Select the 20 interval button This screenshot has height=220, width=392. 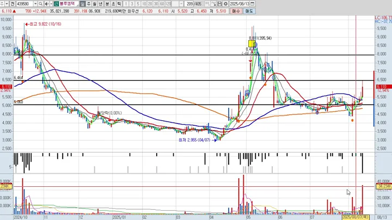[150, 4]
